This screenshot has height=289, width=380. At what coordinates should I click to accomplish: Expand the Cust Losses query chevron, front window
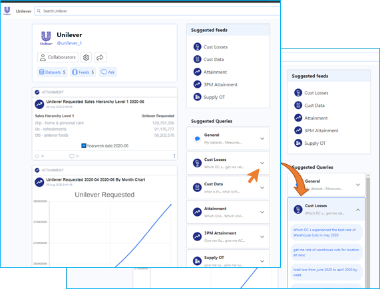[x=262, y=163]
